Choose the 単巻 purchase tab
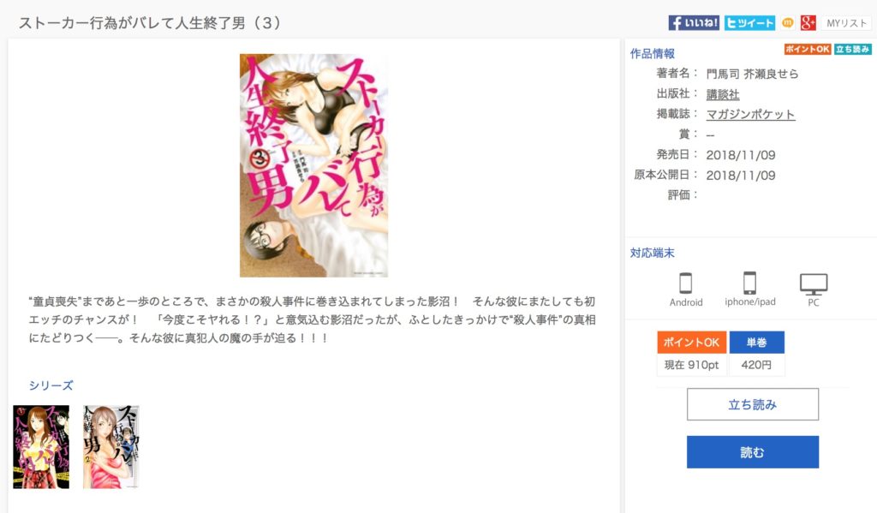 (x=756, y=343)
